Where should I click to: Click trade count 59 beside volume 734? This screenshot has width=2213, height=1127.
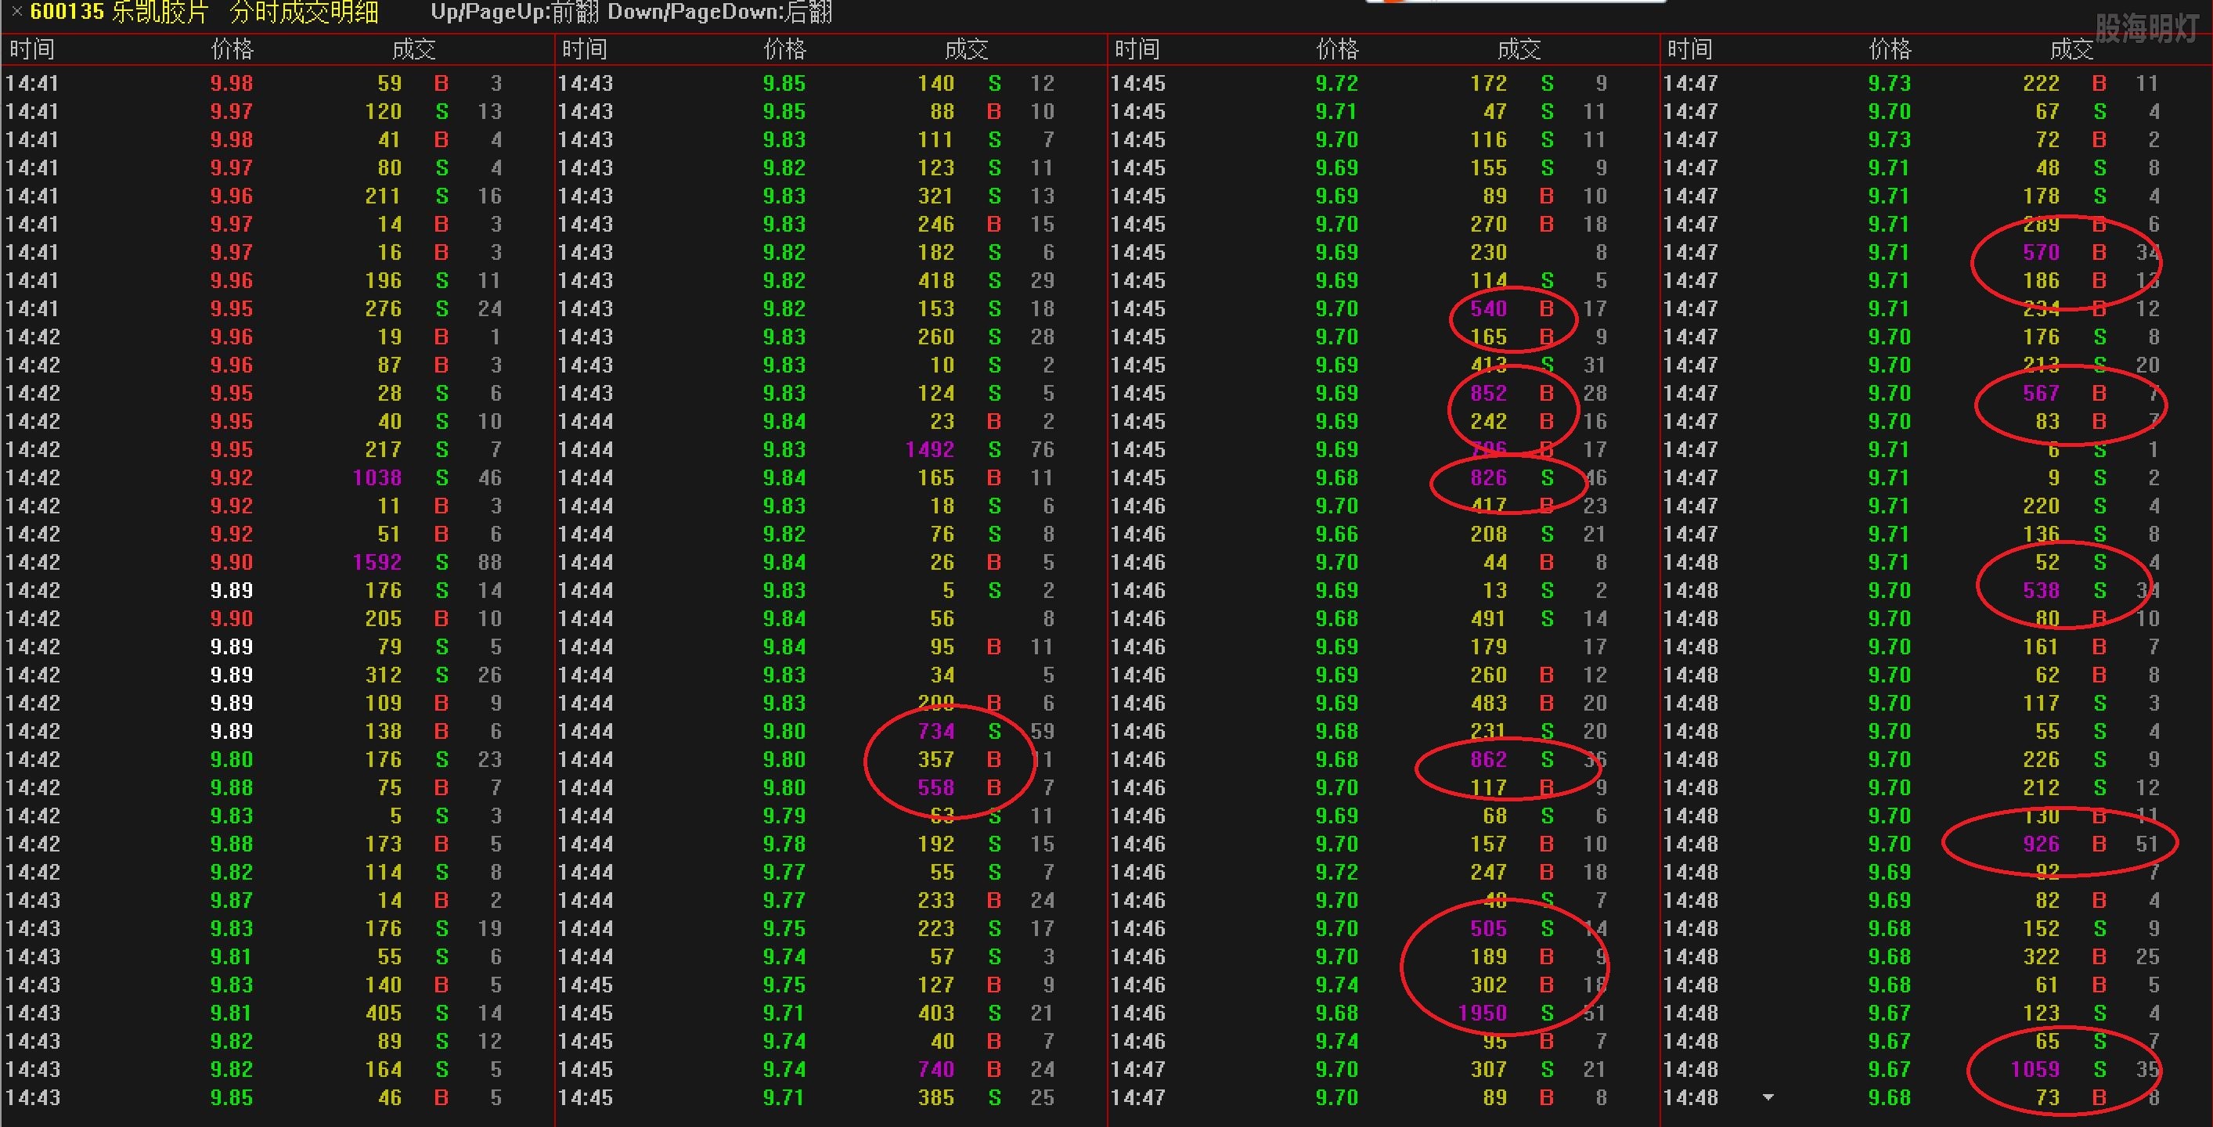(1042, 731)
